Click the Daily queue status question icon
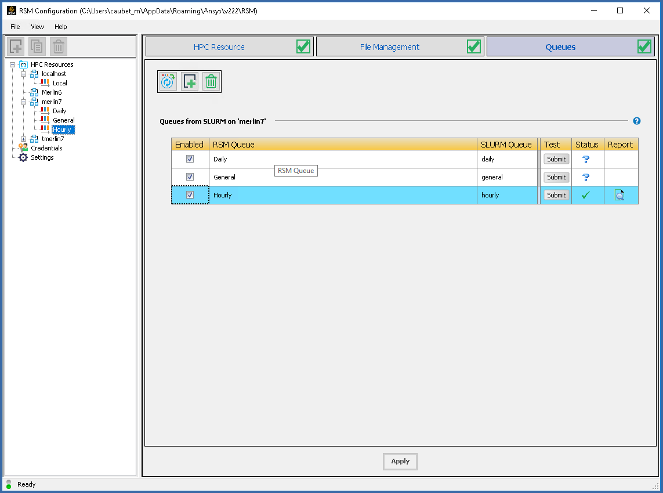Viewport: 663px width, 493px height. tap(586, 159)
